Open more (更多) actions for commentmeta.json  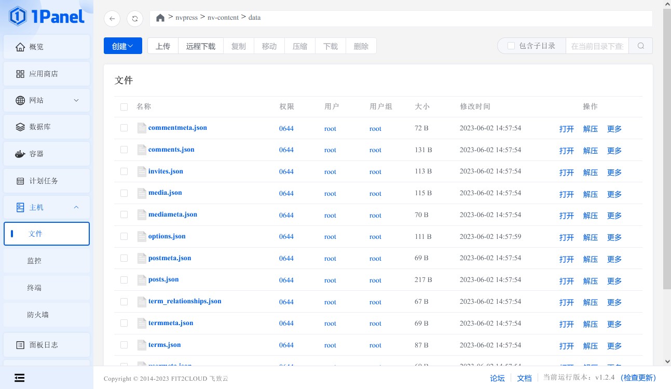pos(614,129)
